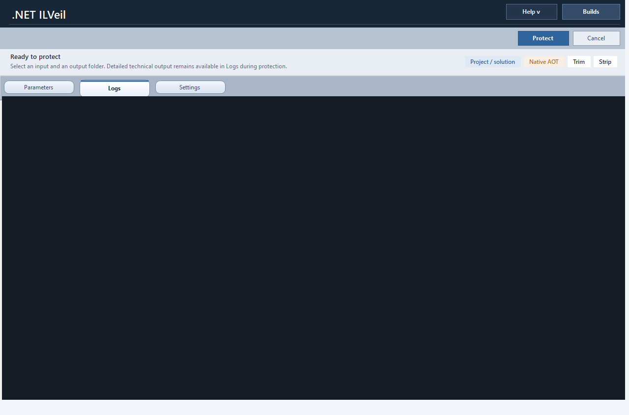Open the Help menu
Screen dimensions: 629x415
pyautogui.click(x=531, y=11)
